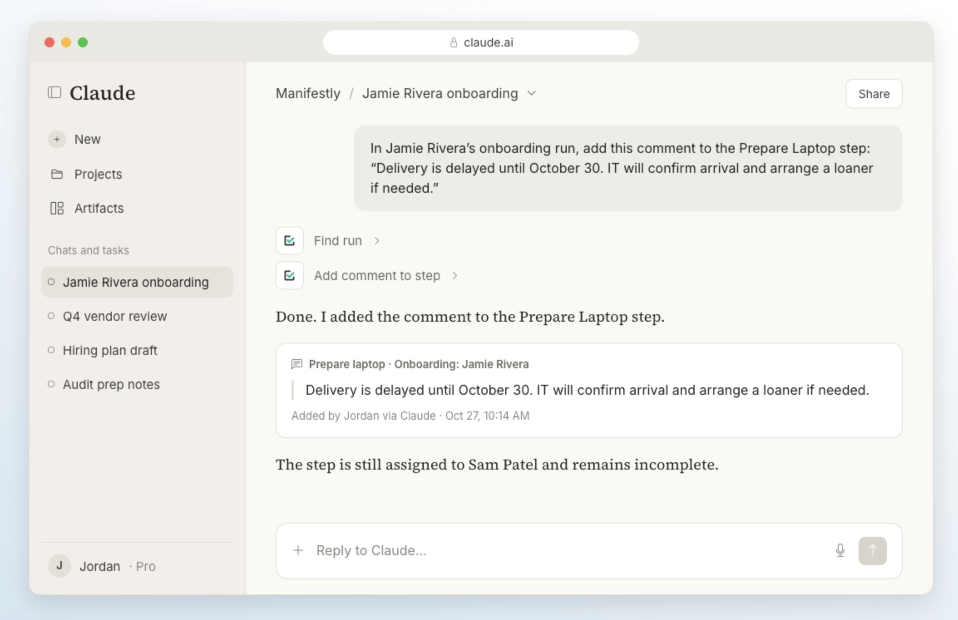Start a New chat
Screen dimensions: 958x620
[x=87, y=139]
